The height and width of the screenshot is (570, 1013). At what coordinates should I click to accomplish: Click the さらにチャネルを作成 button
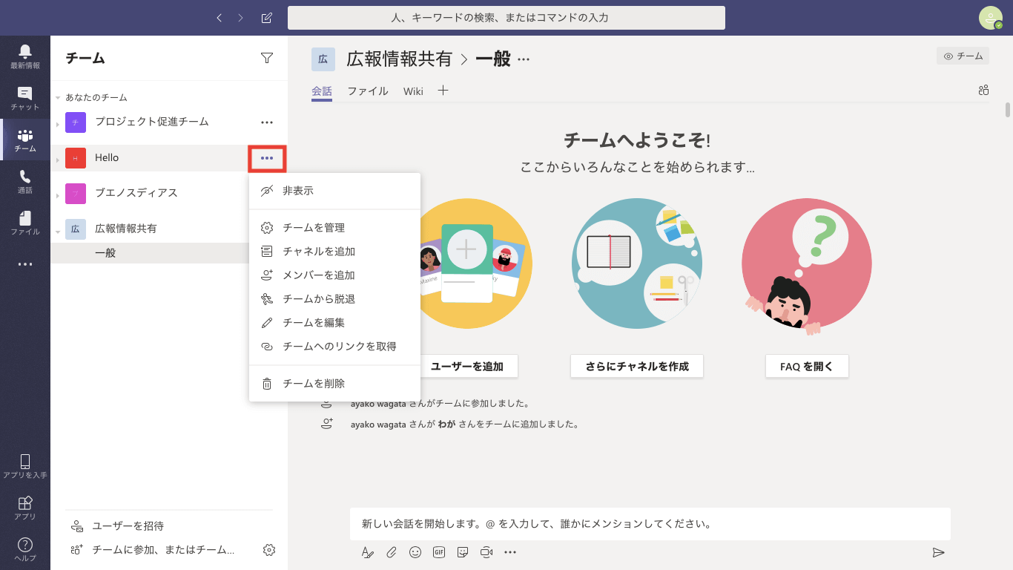coord(636,366)
